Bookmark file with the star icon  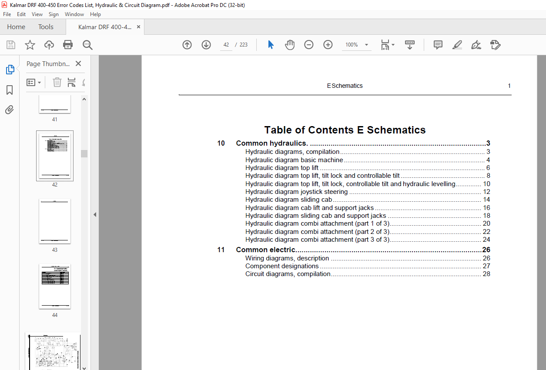point(30,45)
